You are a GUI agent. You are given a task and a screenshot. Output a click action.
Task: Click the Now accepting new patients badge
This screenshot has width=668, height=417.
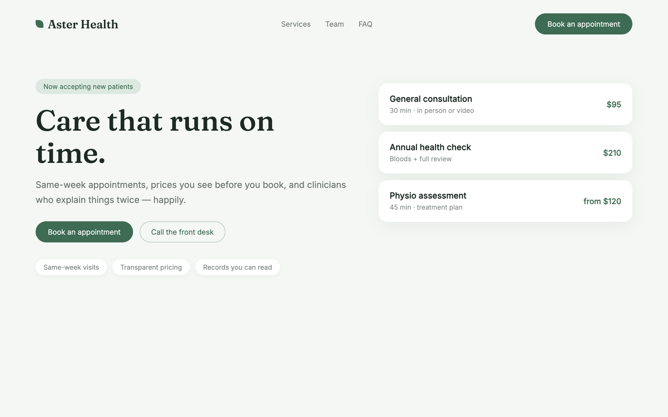click(x=88, y=86)
